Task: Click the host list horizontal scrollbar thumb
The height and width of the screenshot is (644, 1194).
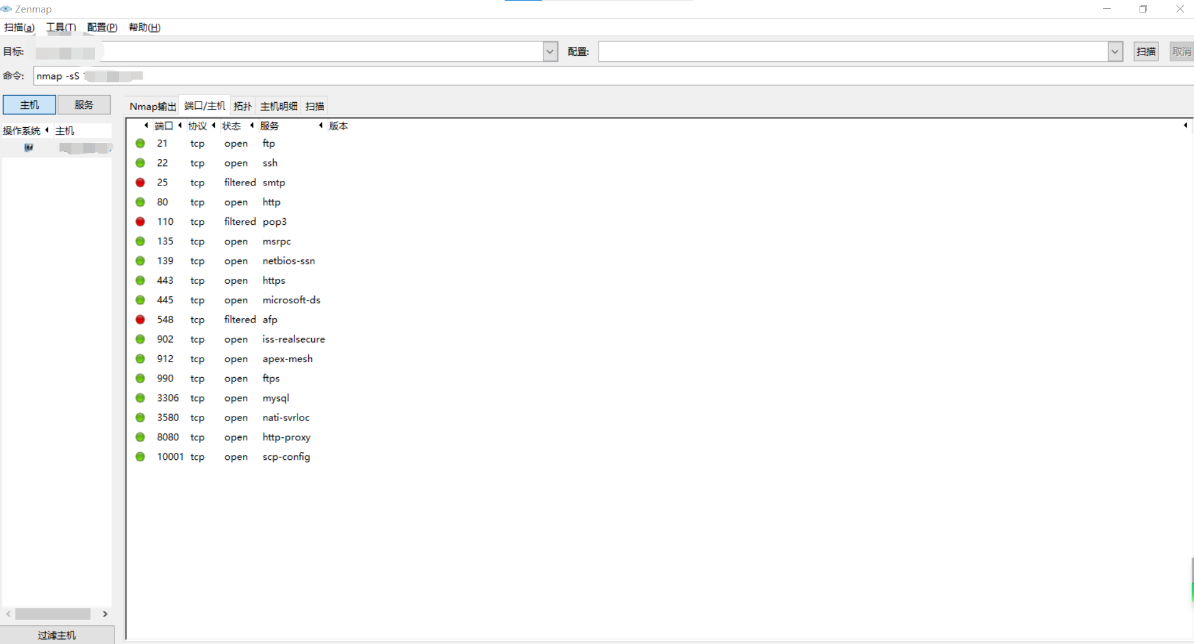Action: [53, 614]
